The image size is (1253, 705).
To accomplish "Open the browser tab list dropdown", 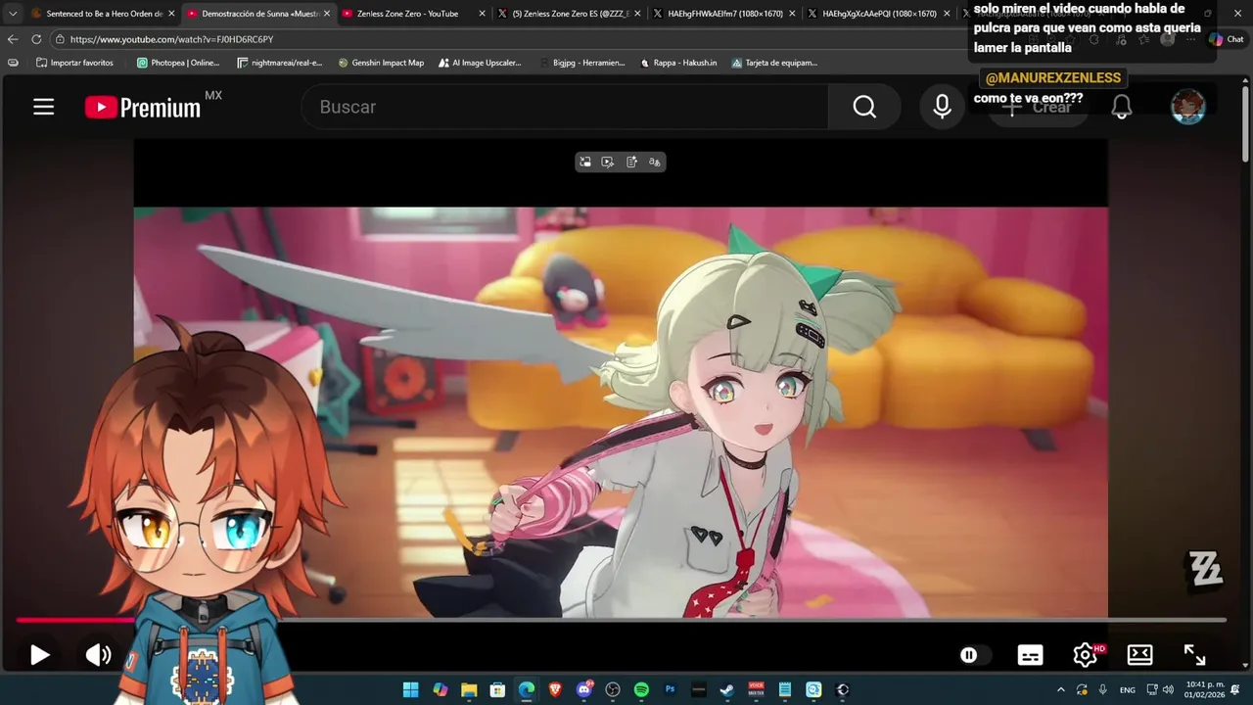I will tap(13, 14).
